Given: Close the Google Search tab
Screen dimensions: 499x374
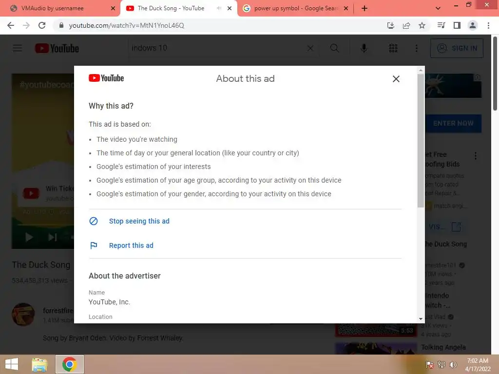Looking at the screenshot, I should pos(346,8).
